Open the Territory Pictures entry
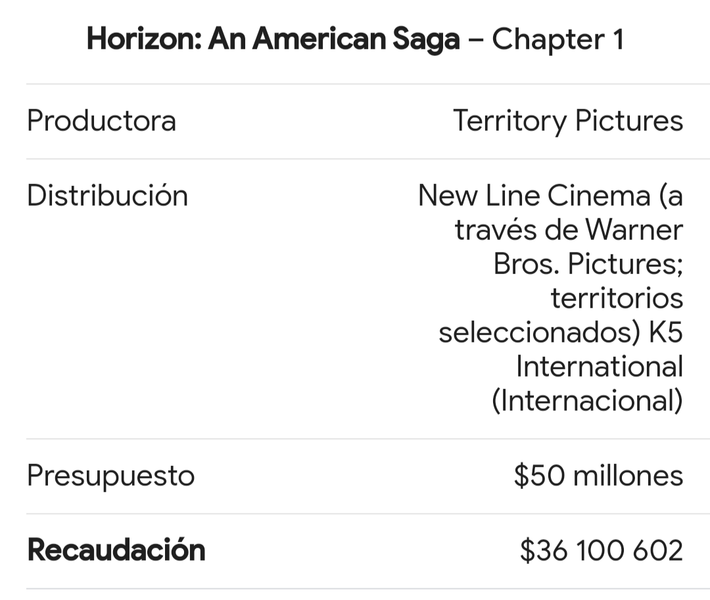 (568, 122)
